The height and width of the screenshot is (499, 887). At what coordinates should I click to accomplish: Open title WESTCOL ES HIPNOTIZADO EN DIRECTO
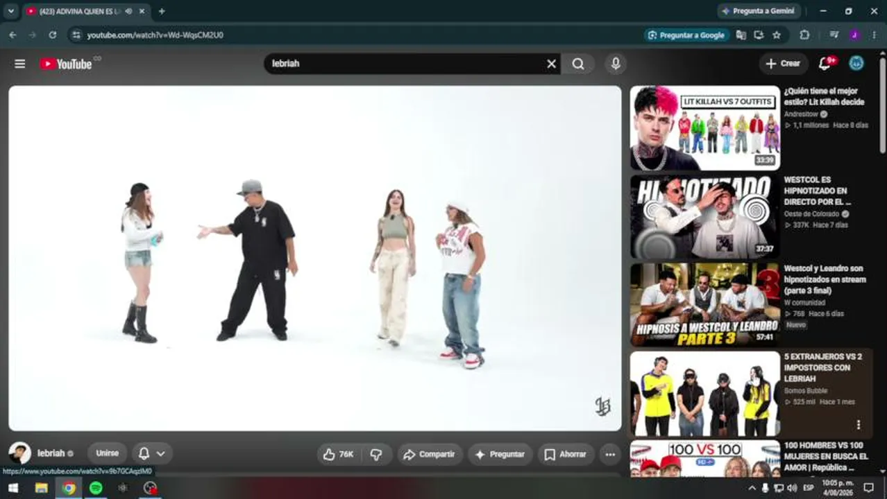coord(818,191)
